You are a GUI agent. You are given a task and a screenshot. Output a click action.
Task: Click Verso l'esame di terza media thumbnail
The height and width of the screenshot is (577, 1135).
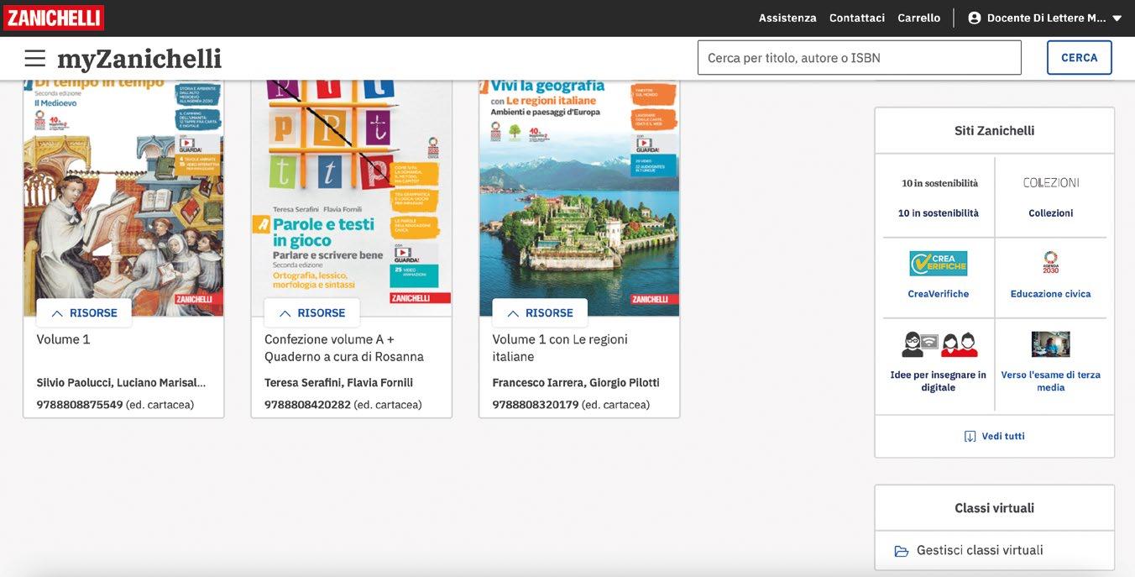pyautogui.click(x=1051, y=344)
